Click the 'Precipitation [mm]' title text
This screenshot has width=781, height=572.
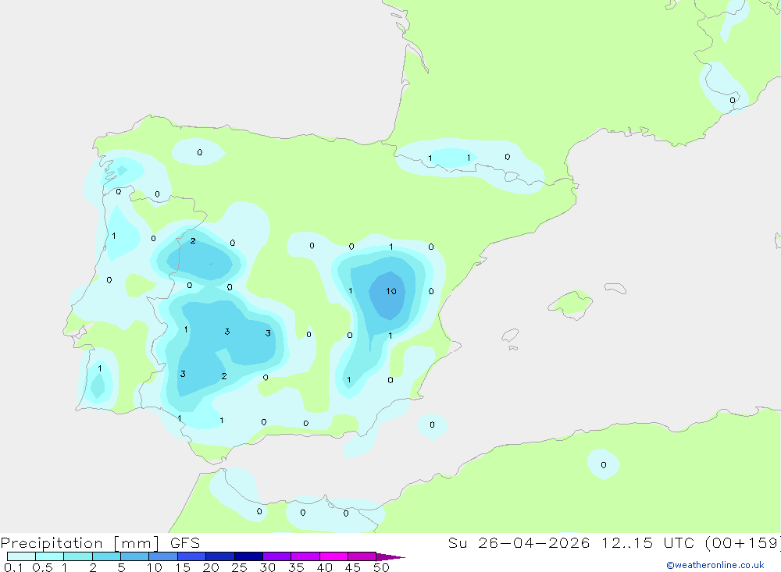pyautogui.click(x=80, y=543)
